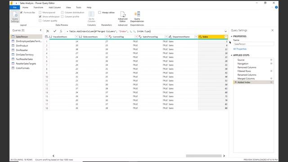This screenshot has height=162, width=288.
Task: Click the data type icon of CurrentFlag column
Action: coord(110,37)
